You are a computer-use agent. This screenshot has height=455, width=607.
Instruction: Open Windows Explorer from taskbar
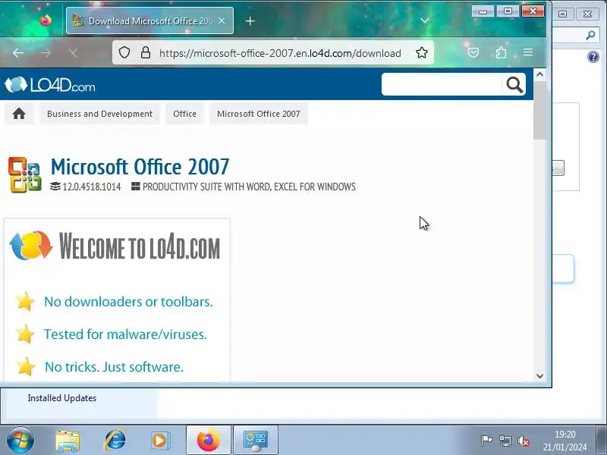click(x=68, y=441)
